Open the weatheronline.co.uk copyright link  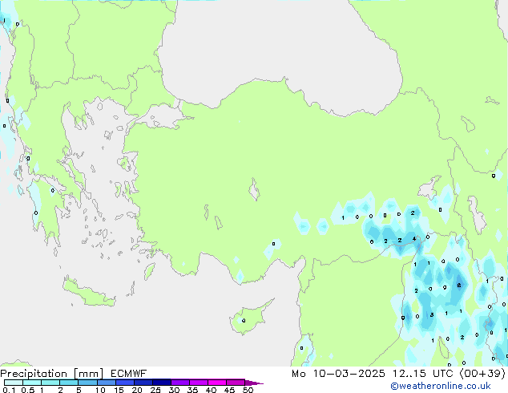coord(441,386)
